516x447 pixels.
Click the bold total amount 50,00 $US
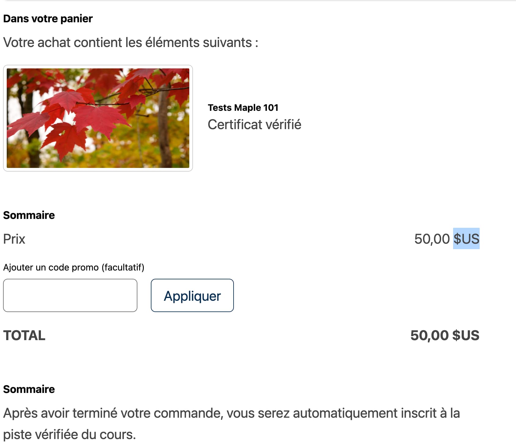pos(445,335)
